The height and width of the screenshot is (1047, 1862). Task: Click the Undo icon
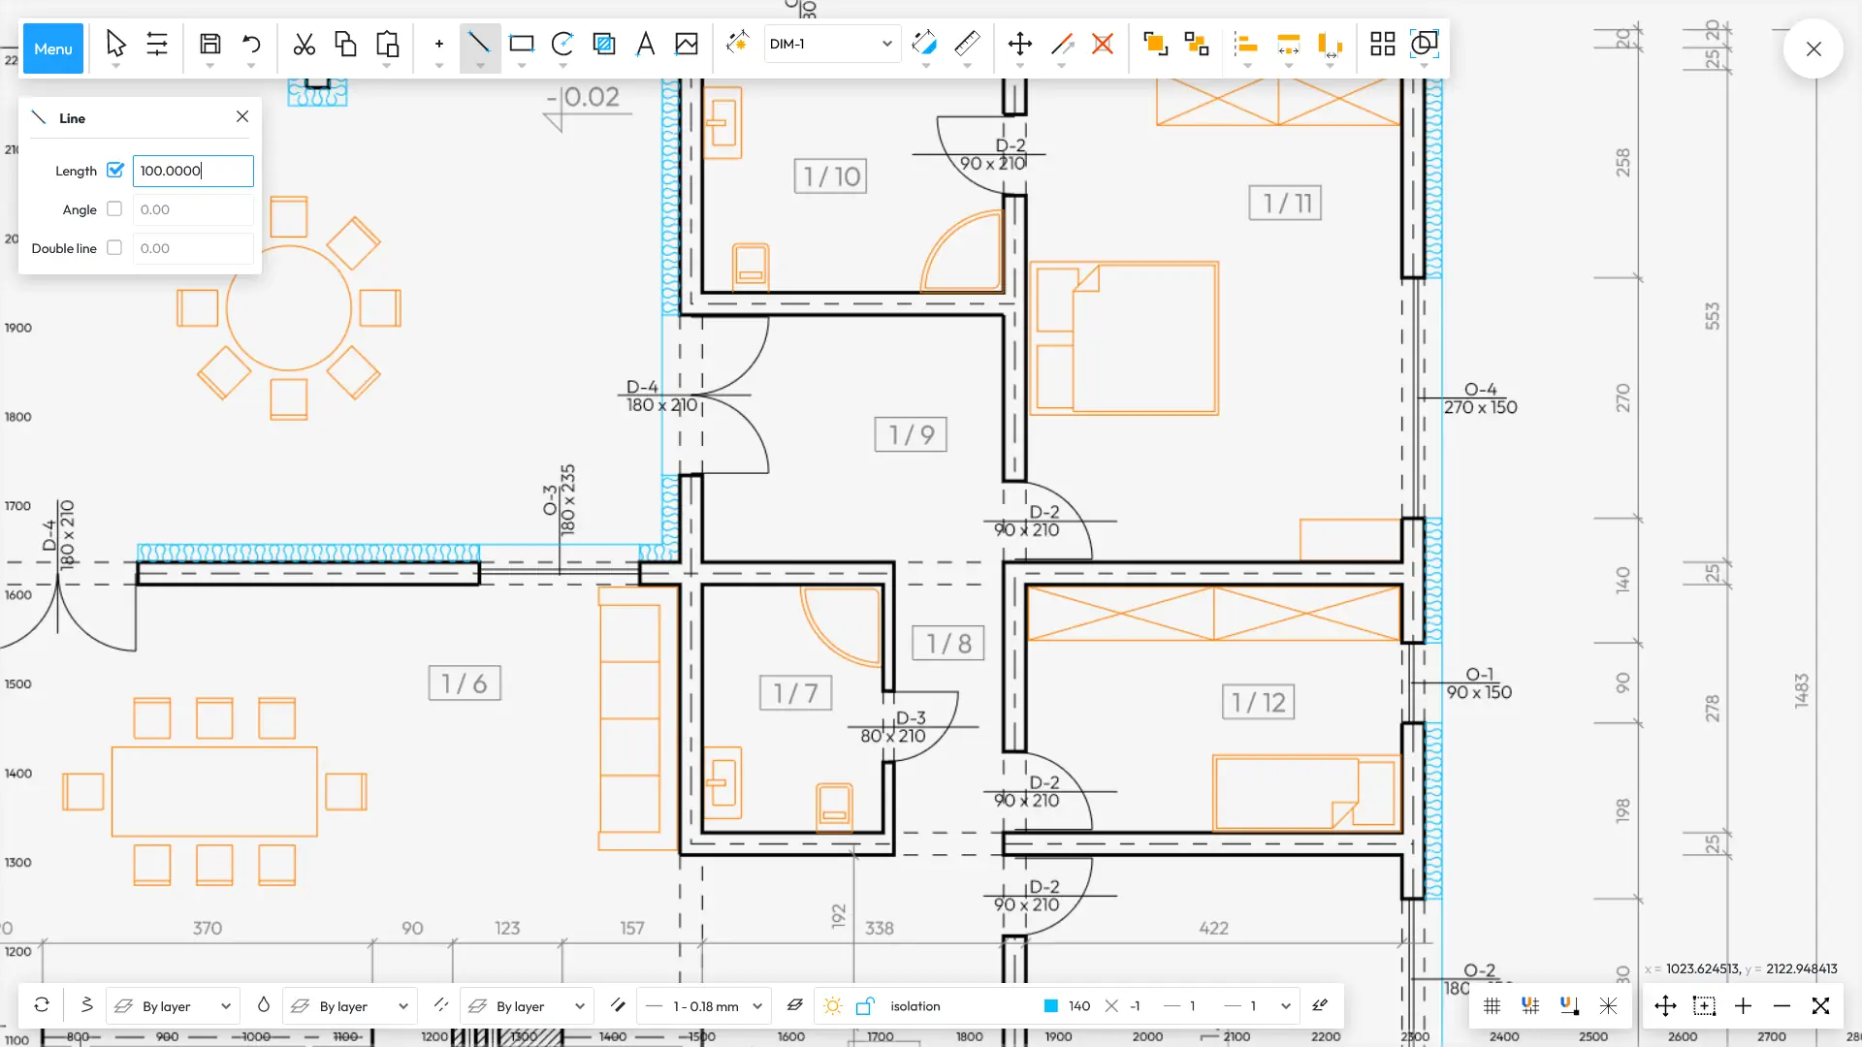pos(250,44)
